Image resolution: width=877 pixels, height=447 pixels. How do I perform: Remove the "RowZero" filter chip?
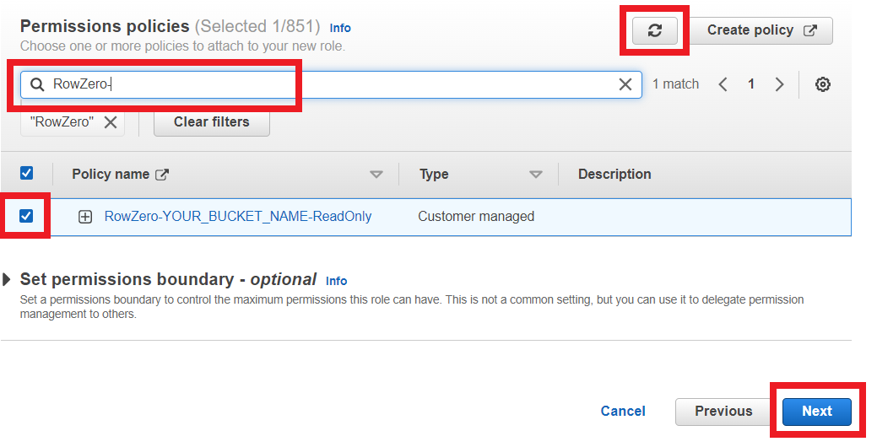coord(111,122)
